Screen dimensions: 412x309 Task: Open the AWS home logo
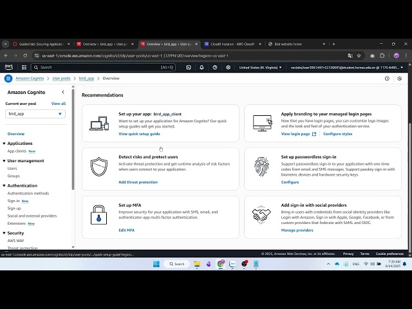pos(8,67)
